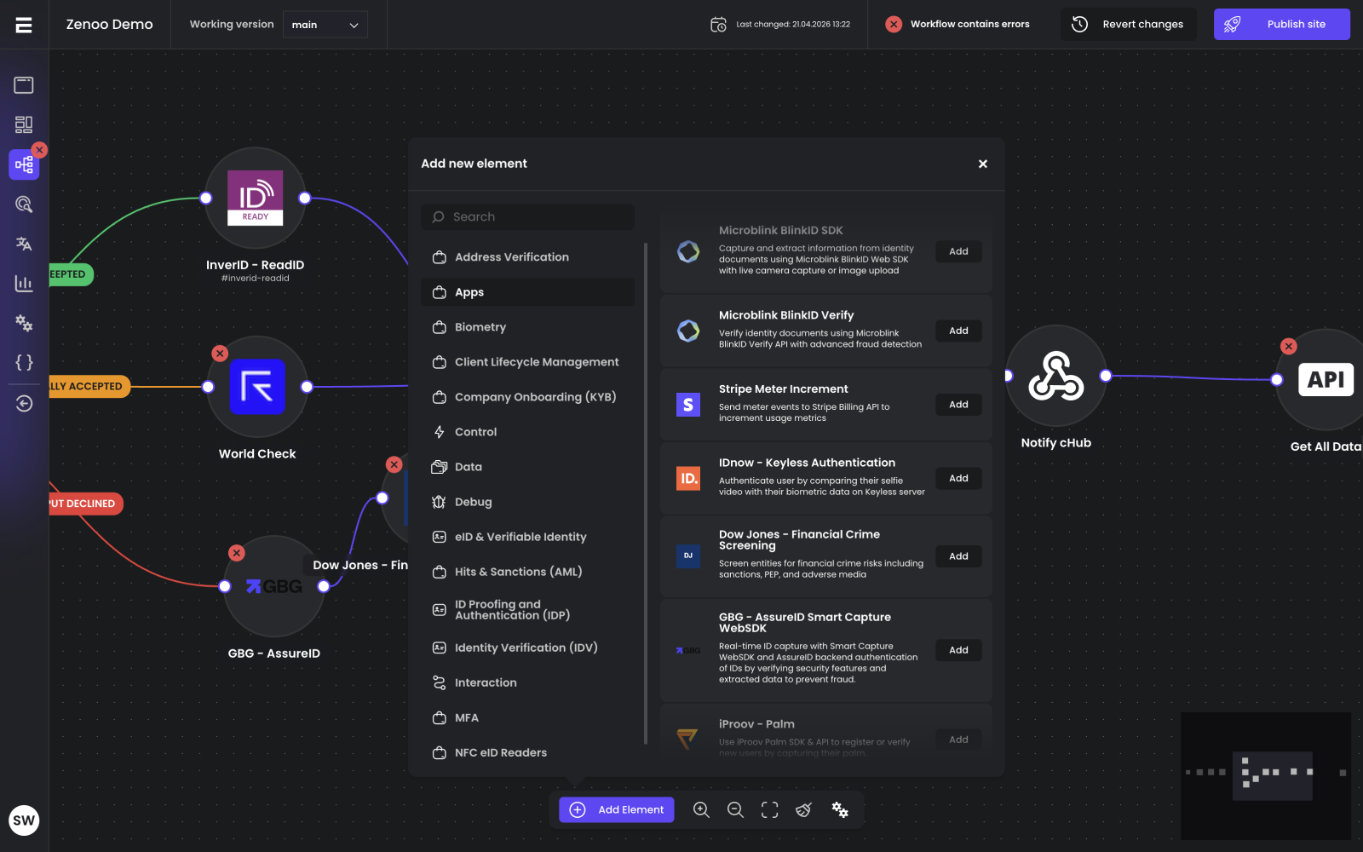The width and height of the screenshot is (1363, 852).
Task: Open the hamburger main menu
Action: [x=24, y=25]
